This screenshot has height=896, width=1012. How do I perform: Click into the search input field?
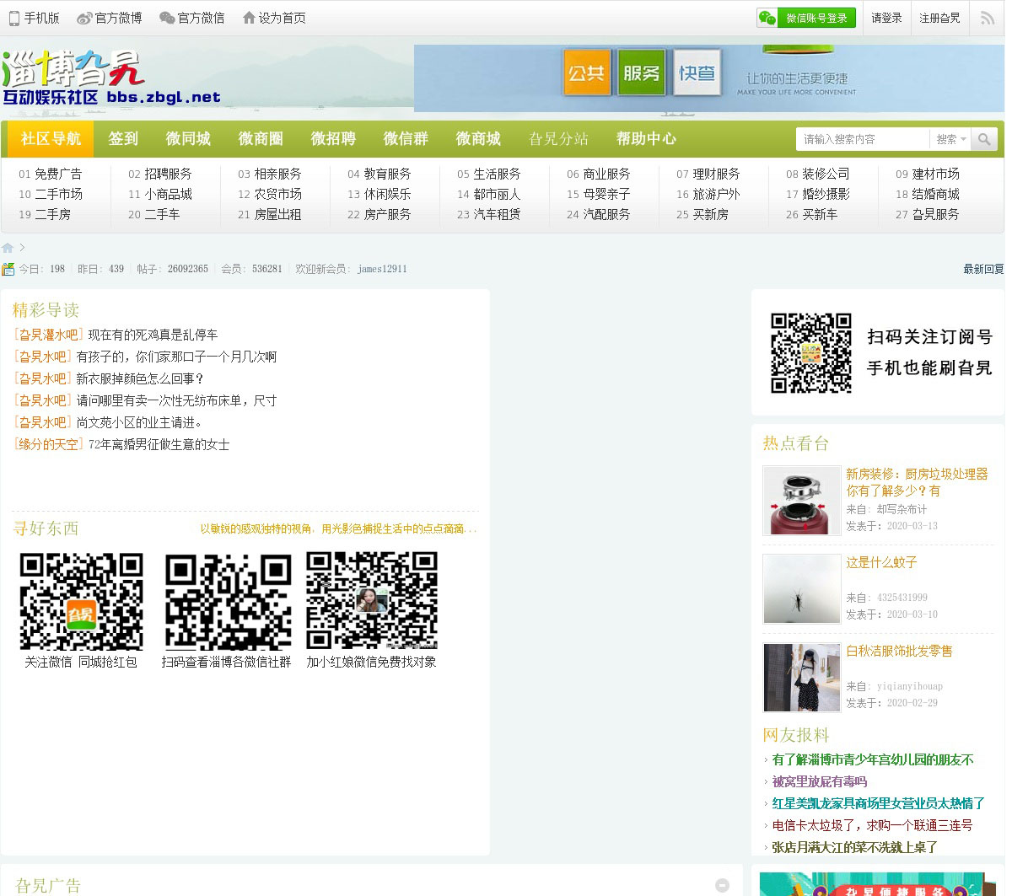coord(862,139)
